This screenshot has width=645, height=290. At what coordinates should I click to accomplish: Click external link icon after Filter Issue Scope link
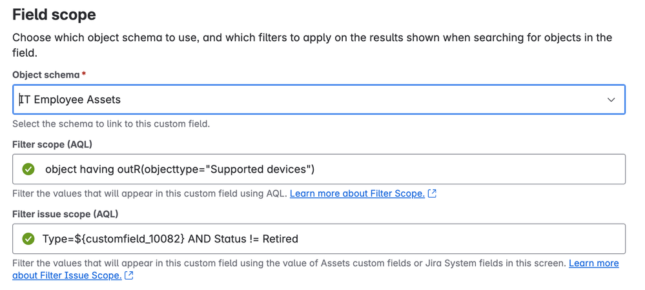click(129, 275)
